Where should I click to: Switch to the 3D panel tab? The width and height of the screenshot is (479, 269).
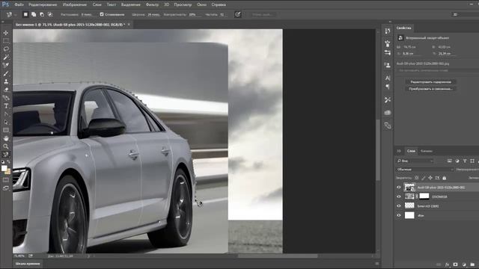coord(399,151)
